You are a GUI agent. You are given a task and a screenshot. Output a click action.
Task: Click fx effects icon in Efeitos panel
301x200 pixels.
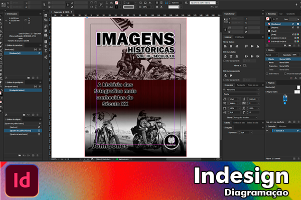(296, 78)
